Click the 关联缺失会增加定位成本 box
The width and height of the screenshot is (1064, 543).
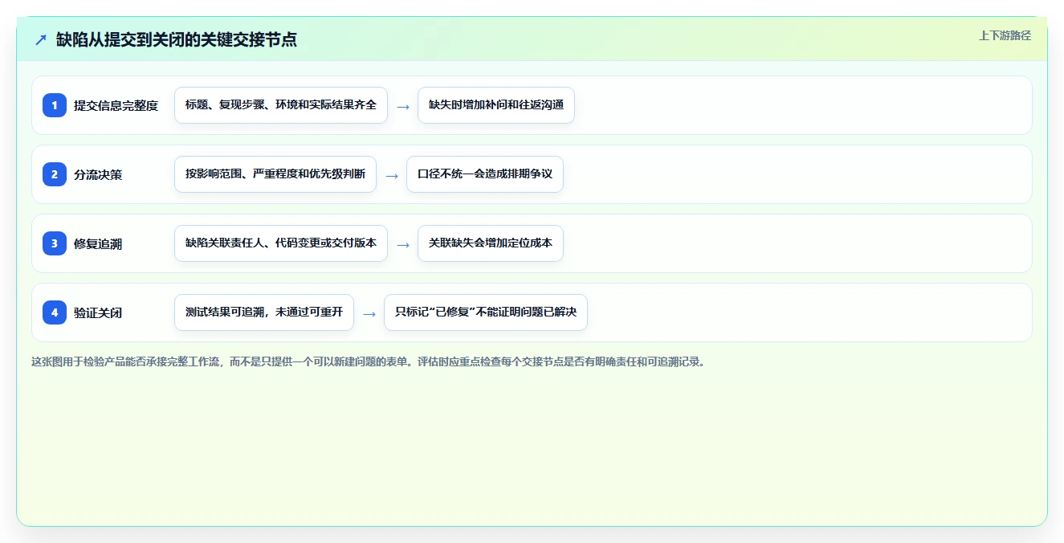click(x=491, y=243)
